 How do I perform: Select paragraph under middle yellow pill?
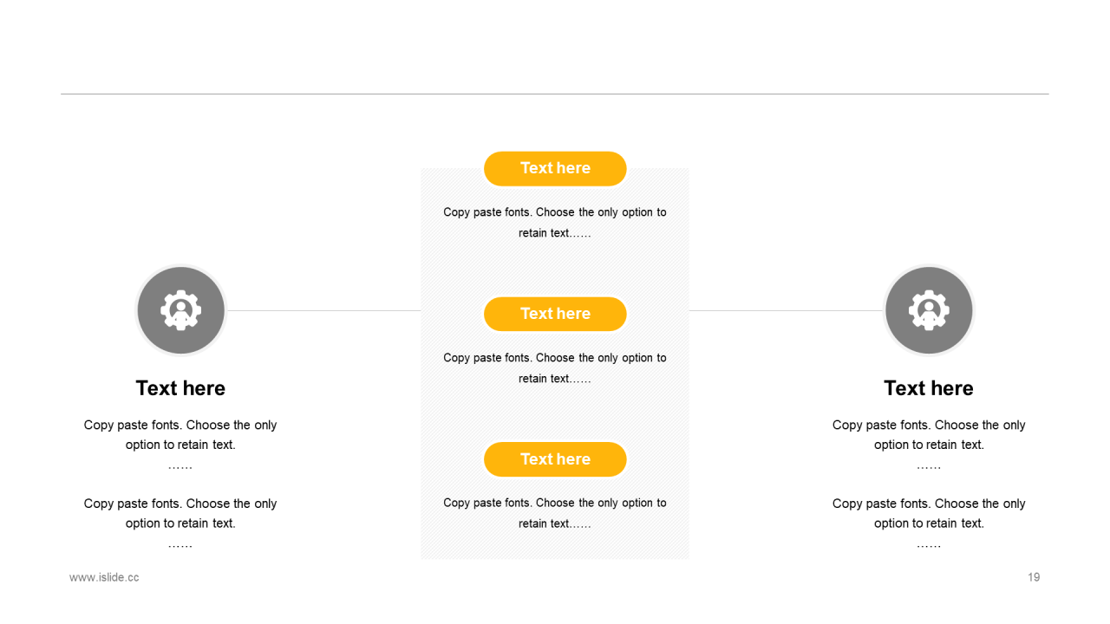[x=555, y=368]
